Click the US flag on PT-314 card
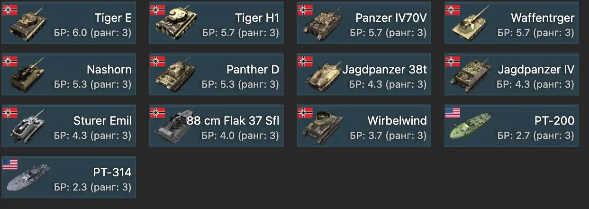589x209 pixels. tap(10, 164)
